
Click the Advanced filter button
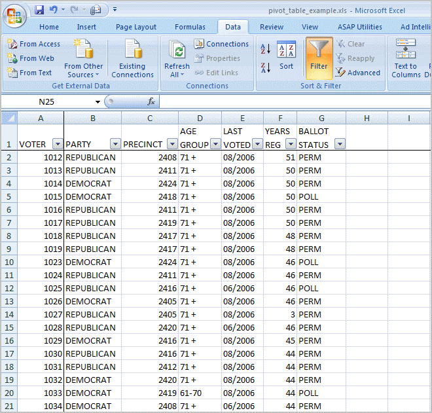coord(359,73)
